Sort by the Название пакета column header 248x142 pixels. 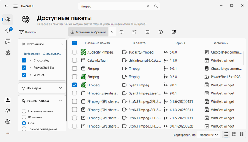(97, 43)
